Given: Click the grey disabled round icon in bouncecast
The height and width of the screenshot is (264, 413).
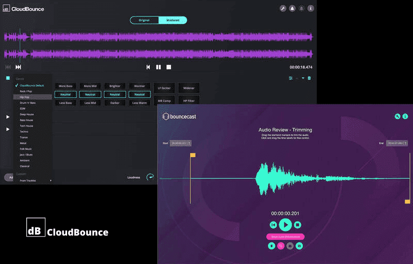Looking at the screenshot, I should 290,246.
